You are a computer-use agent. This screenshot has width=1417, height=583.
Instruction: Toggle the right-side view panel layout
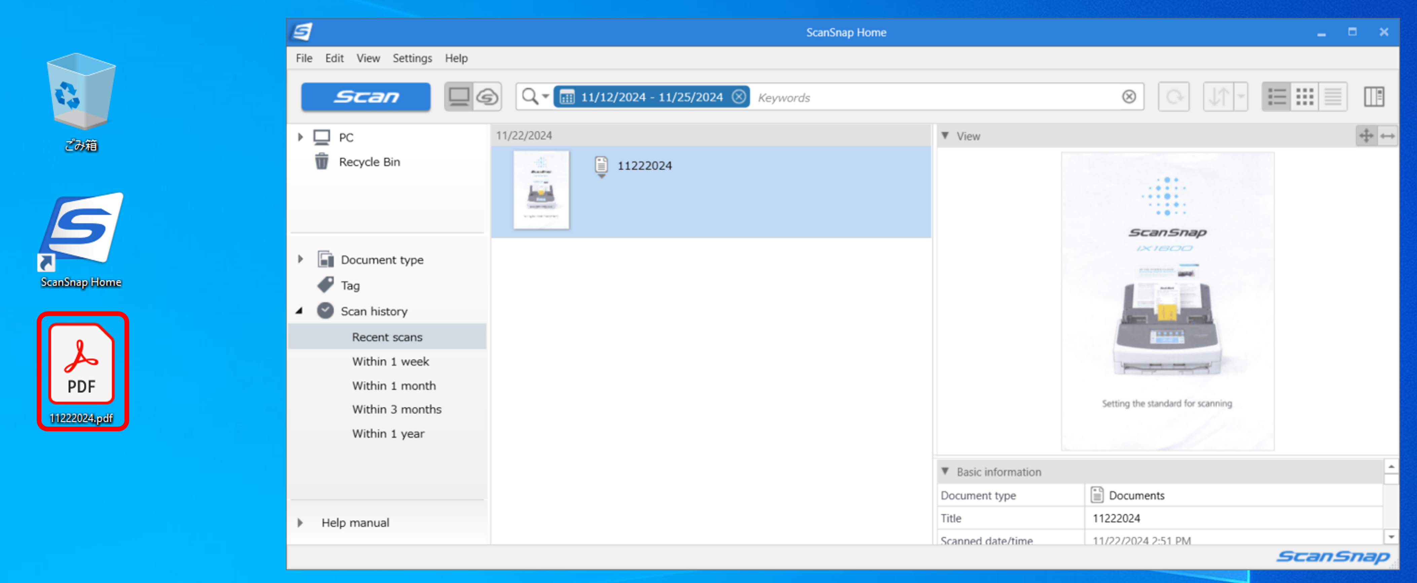click(1374, 97)
